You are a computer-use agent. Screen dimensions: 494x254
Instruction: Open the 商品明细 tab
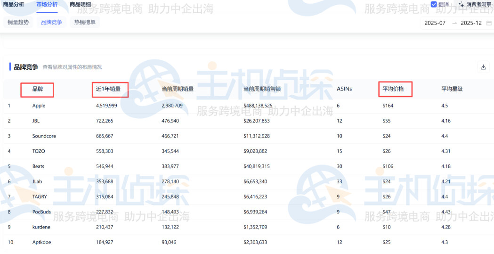point(81,4)
